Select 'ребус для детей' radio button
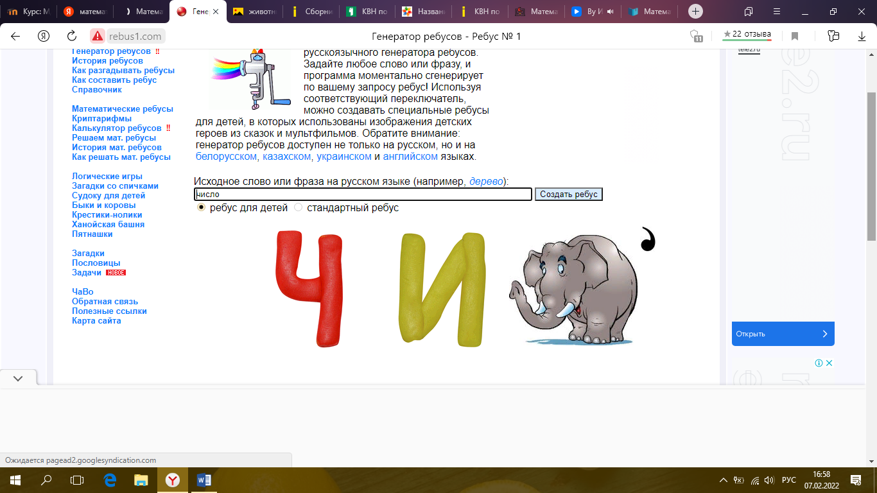This screenshot has height=493, width=877. 201,207
